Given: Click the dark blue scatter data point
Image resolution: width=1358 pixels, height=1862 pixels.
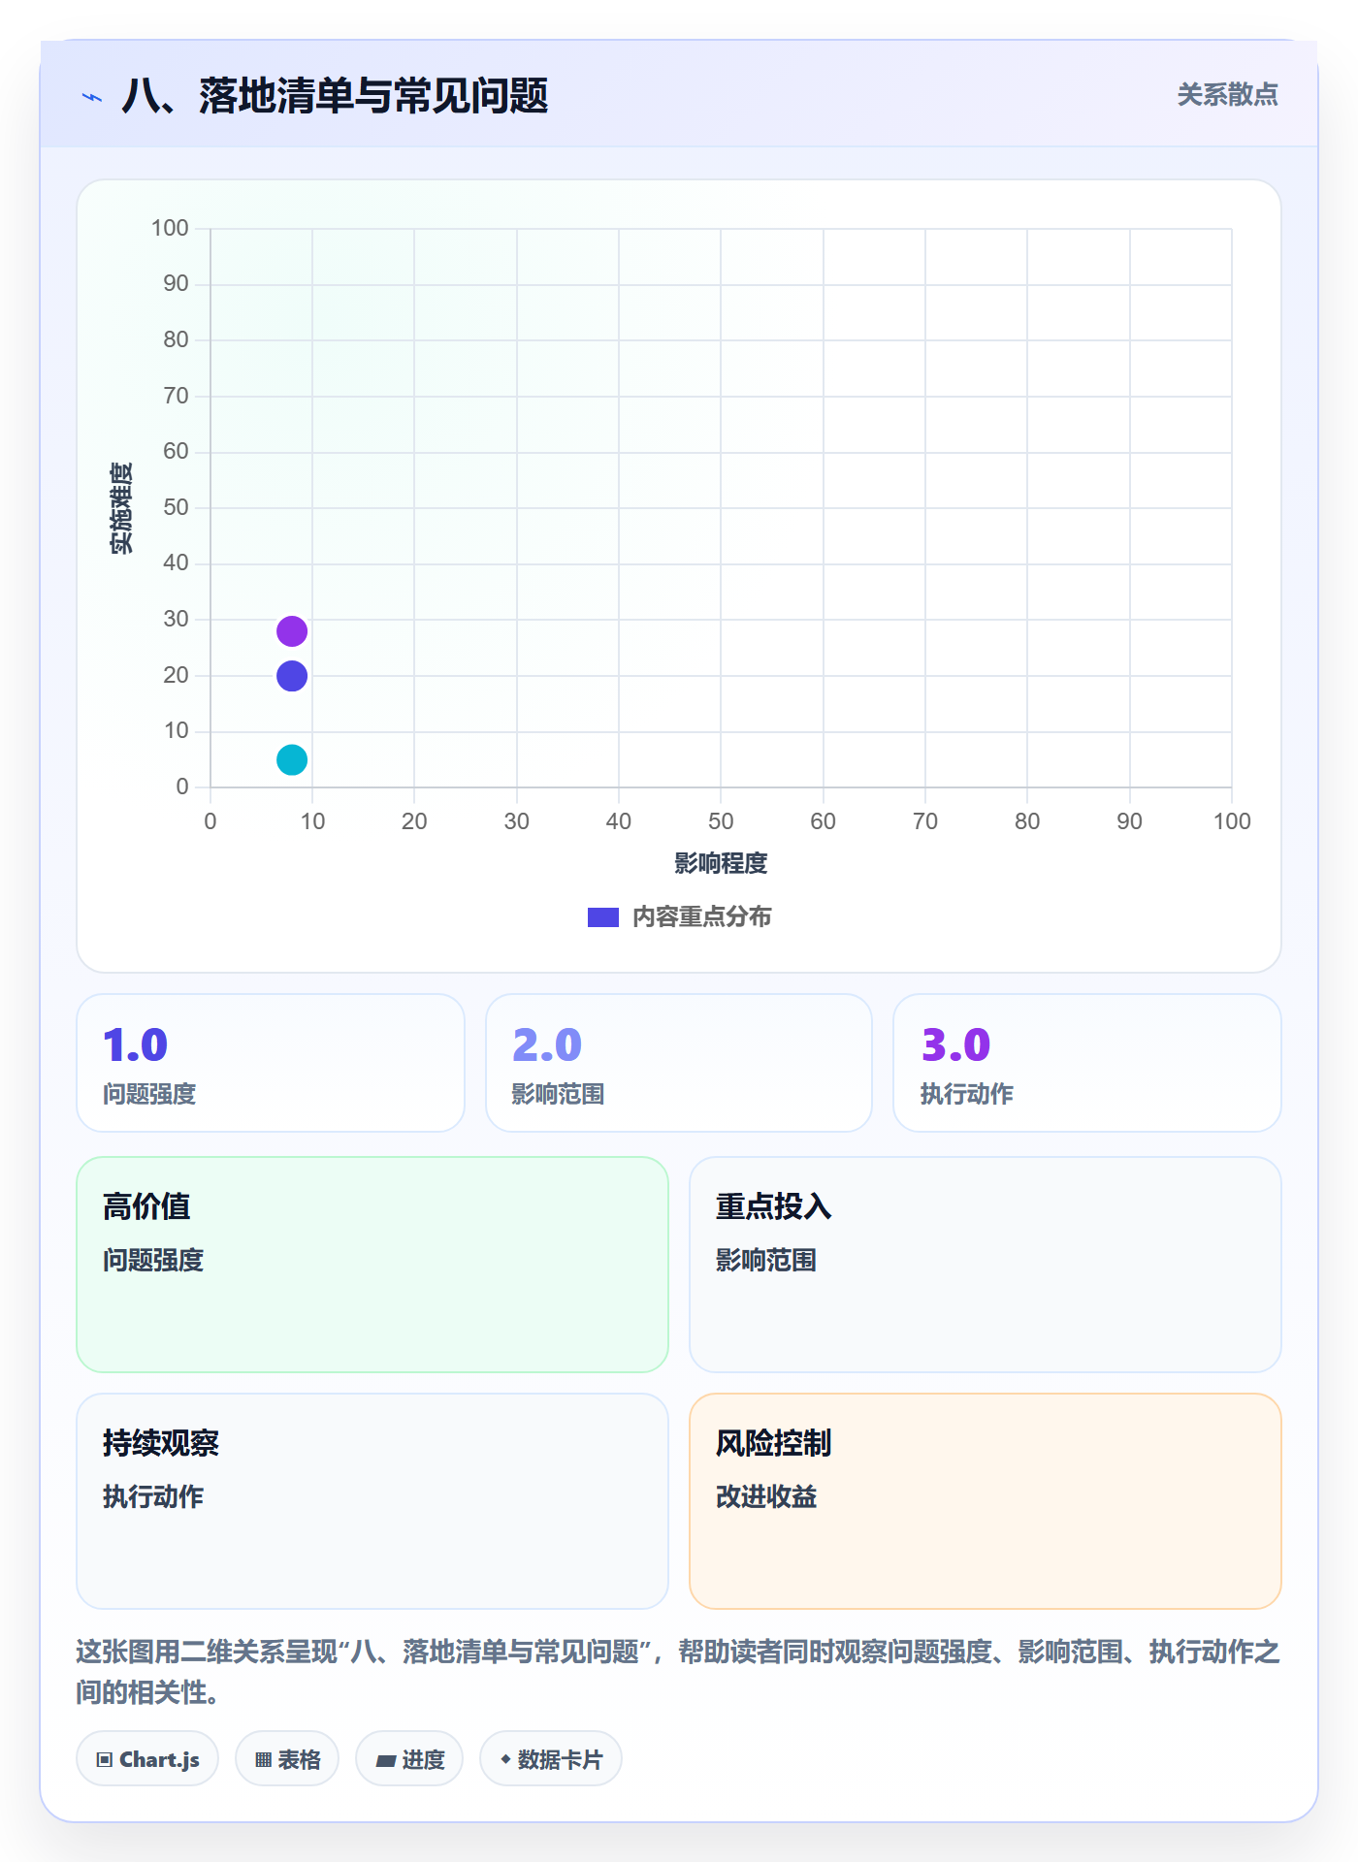Looking at the screenshot, I should pyautogui.click(x=292, y=676).
